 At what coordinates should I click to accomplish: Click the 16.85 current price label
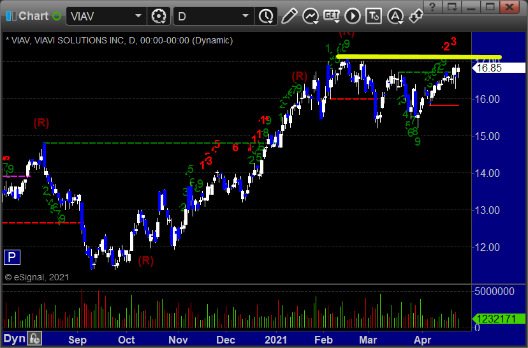499,68
